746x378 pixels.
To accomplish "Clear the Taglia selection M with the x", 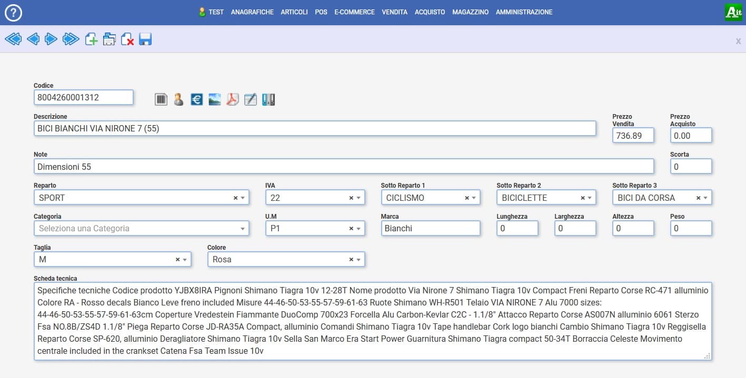I will point(177,260).
